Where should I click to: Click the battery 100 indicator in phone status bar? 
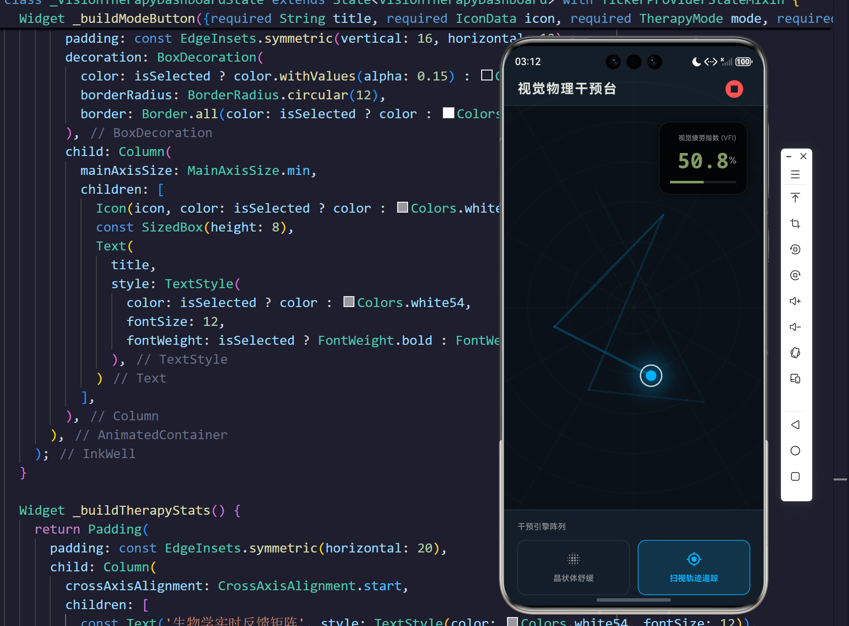(x=744, y=62)
